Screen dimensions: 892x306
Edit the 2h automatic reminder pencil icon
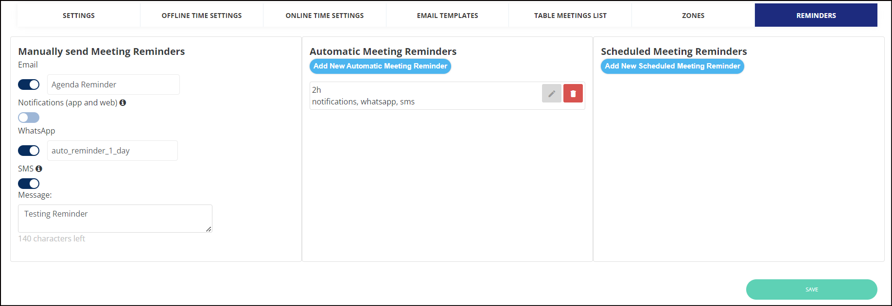click(x=551, y=93)
